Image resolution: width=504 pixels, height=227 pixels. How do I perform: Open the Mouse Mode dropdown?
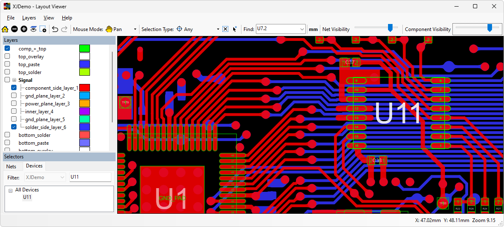click(x=135, y=29)
